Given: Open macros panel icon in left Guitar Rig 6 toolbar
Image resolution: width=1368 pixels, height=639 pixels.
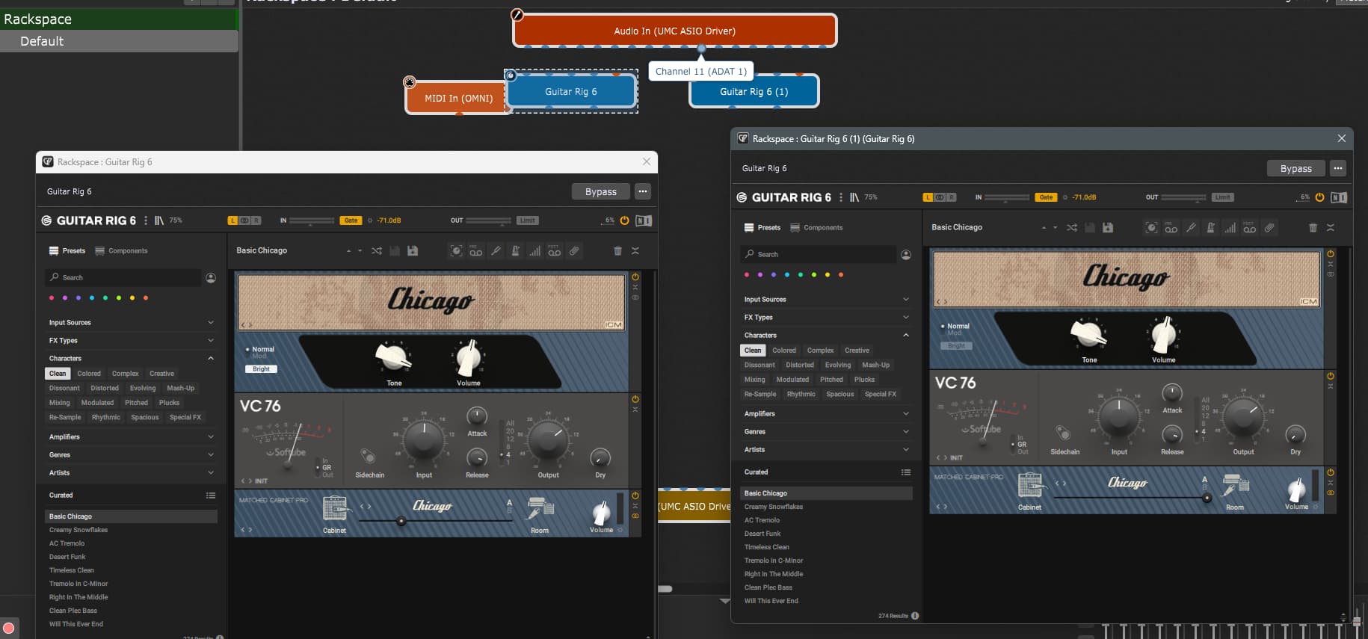Looking at the screenshot, I should [456, 251].
